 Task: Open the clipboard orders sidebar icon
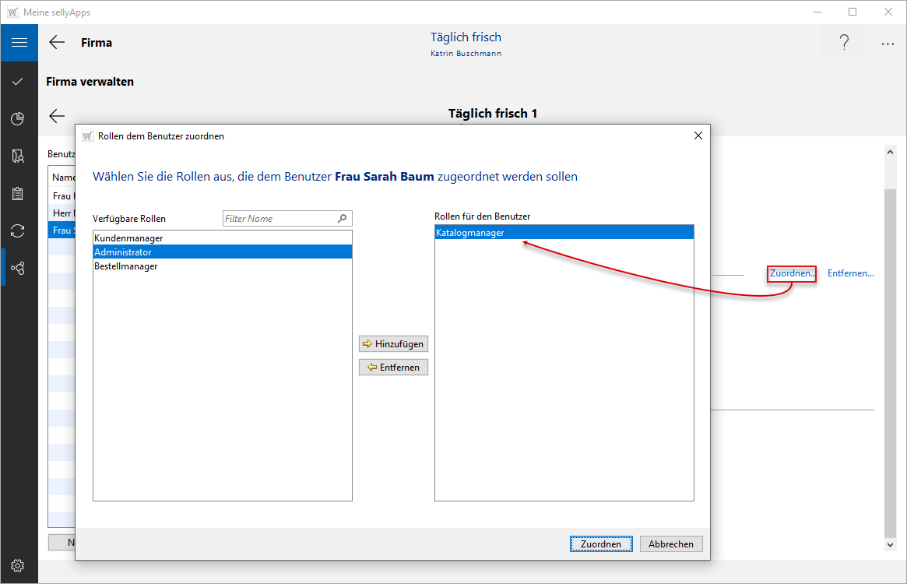tap(19, 194)
